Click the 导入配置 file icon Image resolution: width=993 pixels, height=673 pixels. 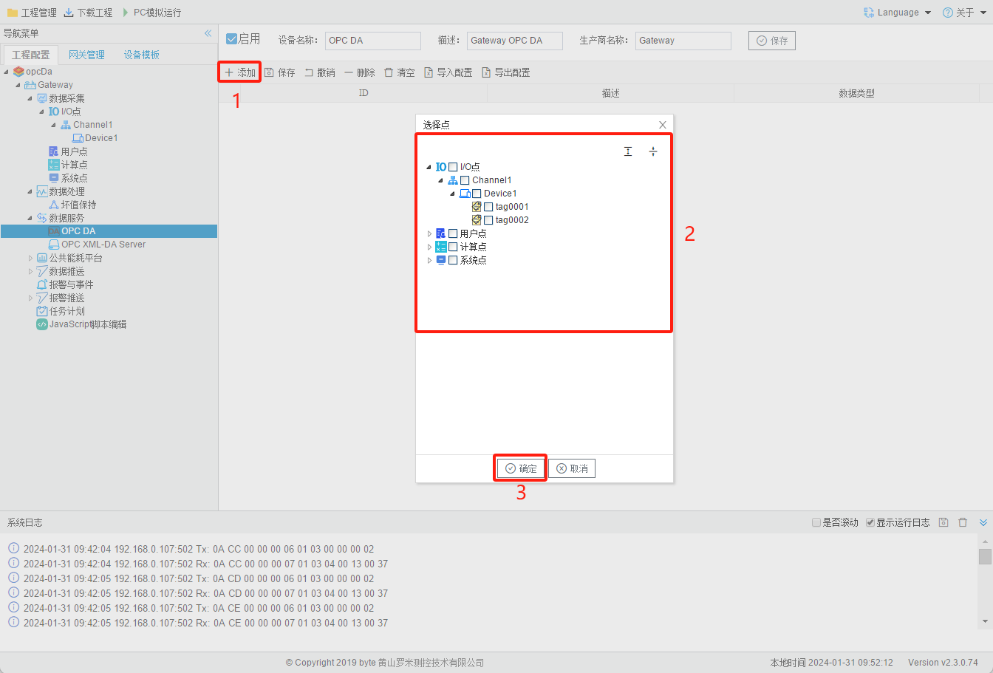click(x=429, y=72)
